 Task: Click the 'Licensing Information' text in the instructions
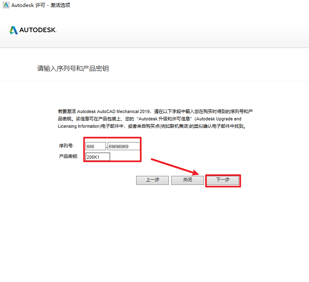79,127
